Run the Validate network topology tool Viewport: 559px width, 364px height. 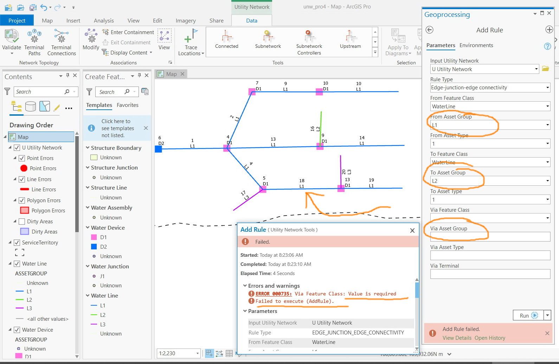tap(12, 41)
